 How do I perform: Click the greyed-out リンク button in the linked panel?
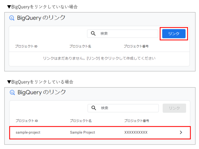(174, 108)
